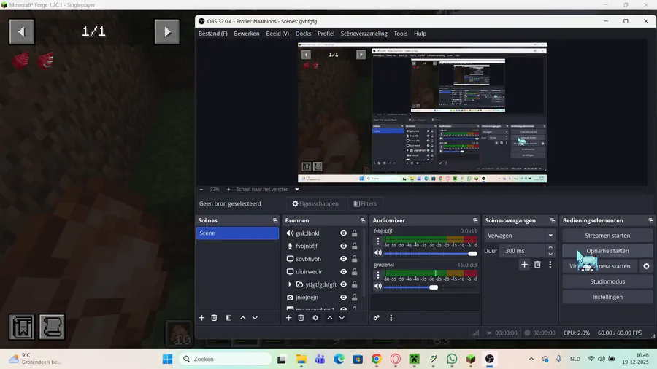Move source up in Bronnen toolbar

click(x=330, y=318)
